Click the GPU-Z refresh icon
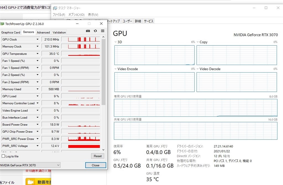 (95, 31)
